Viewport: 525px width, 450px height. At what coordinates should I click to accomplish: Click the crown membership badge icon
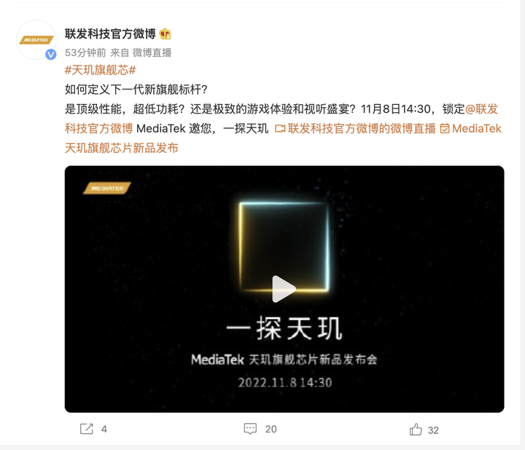[165, 33]
